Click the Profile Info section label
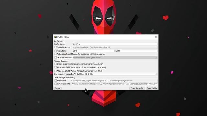Viewport: 207px width, 116px height. click(59, 41)
